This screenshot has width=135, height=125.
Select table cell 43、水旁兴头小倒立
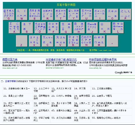coord(62,112)
